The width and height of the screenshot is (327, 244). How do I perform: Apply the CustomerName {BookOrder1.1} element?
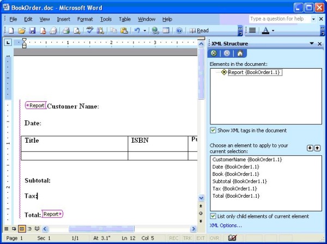[247, 160]
